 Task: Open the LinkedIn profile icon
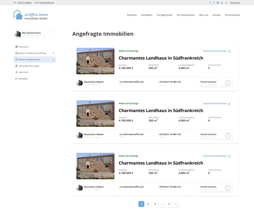tap(222, 3)
